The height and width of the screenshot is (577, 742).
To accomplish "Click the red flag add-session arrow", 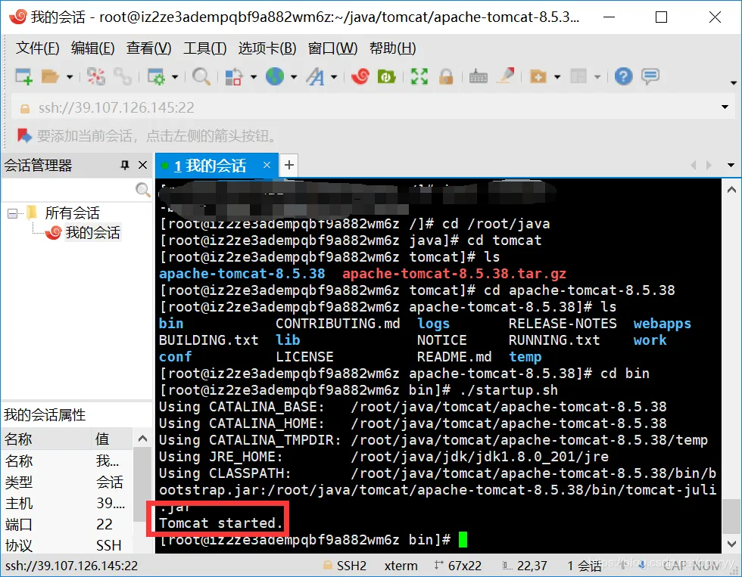I will pyautogui.click(x=24, y=136).
